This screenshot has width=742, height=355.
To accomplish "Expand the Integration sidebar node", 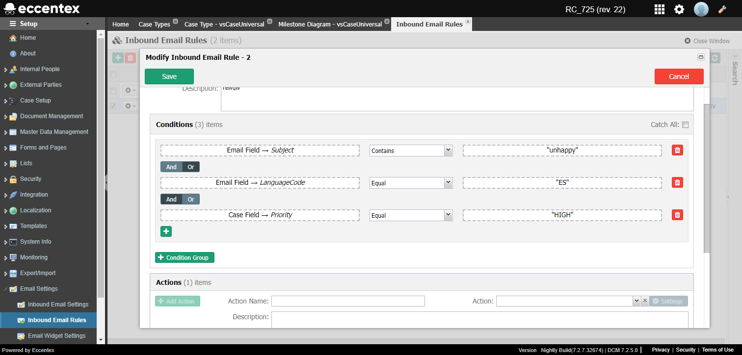I will [x=6, y=195].
